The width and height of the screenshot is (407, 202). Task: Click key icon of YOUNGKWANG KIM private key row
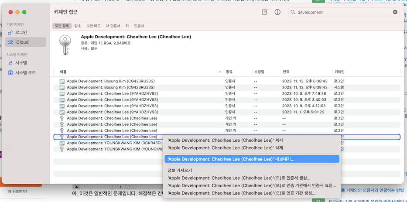coord(62,149)
